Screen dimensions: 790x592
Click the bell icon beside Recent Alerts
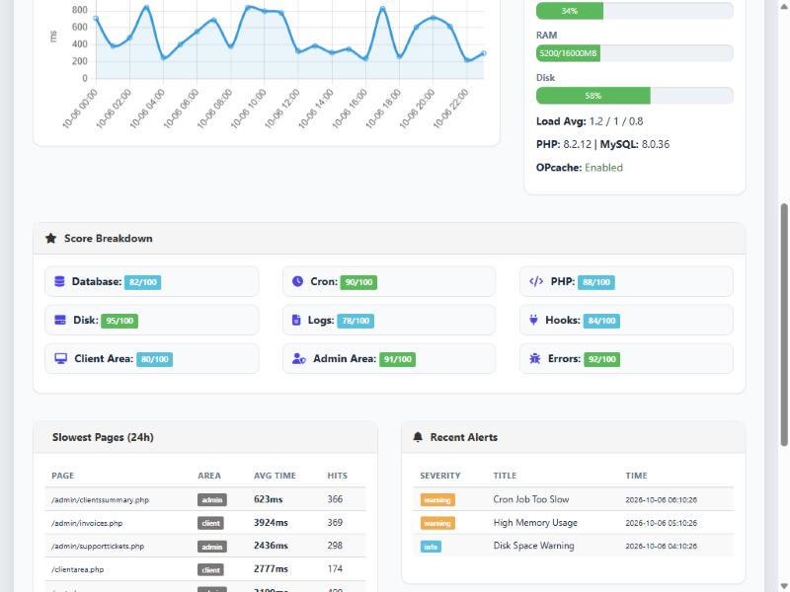(418, 437)
